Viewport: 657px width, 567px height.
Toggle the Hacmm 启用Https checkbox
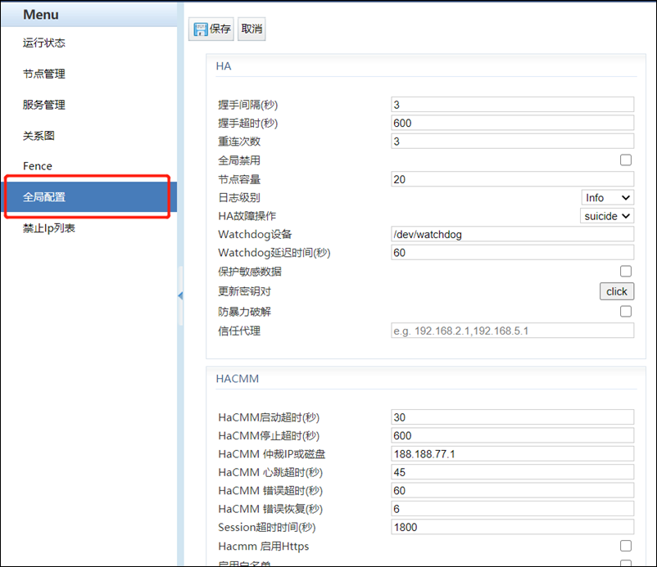626,546
